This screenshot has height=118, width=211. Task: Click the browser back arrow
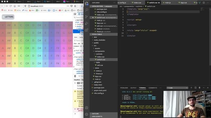(2, 6)
